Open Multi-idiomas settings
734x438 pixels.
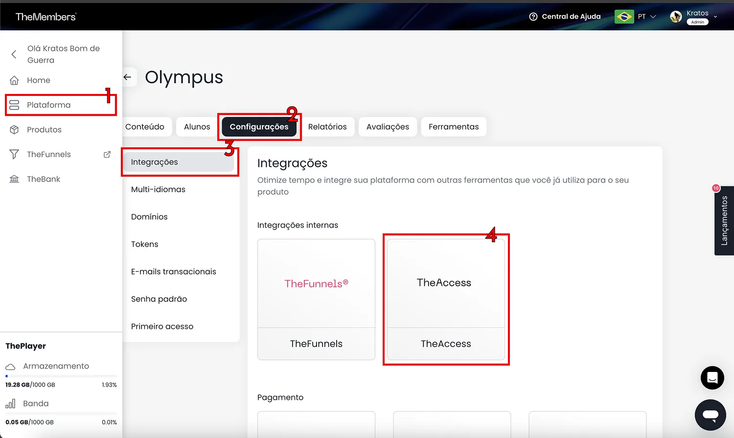tap(158, 189)
